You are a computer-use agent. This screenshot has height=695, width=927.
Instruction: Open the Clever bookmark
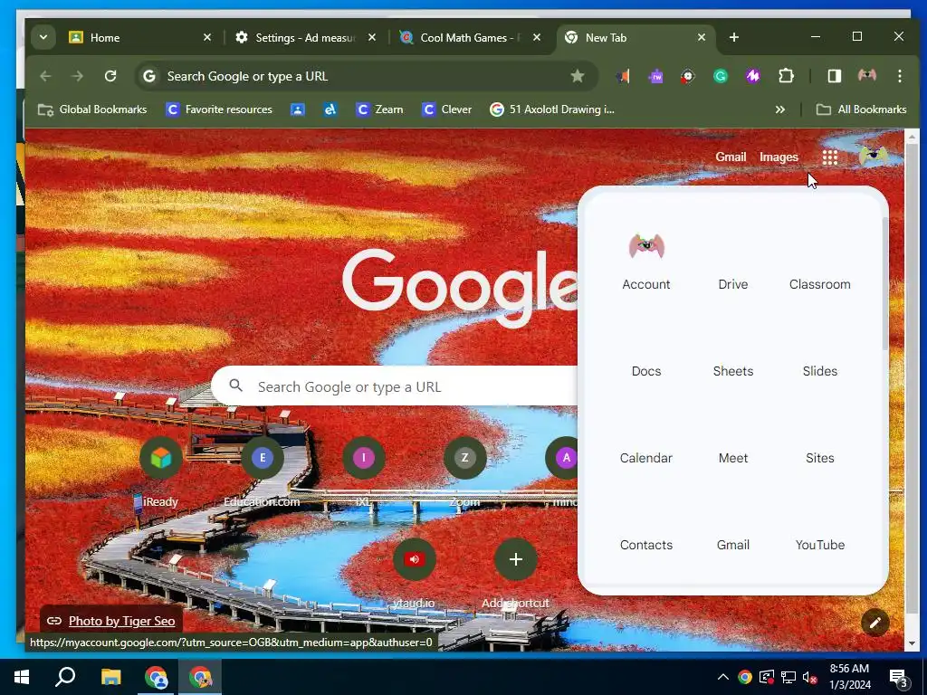(446, 109)
